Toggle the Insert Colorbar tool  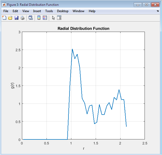click(x=39, y=18)
